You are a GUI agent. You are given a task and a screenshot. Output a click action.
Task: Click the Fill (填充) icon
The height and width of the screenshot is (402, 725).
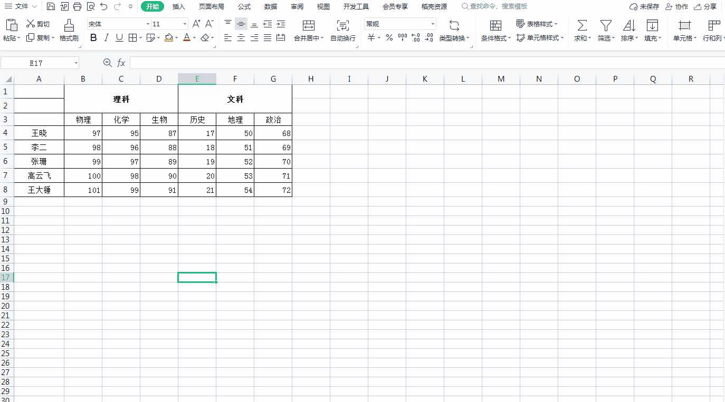click(653, 25)
